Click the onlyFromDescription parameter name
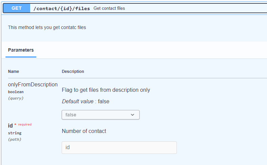 click(x=33, y=84)
